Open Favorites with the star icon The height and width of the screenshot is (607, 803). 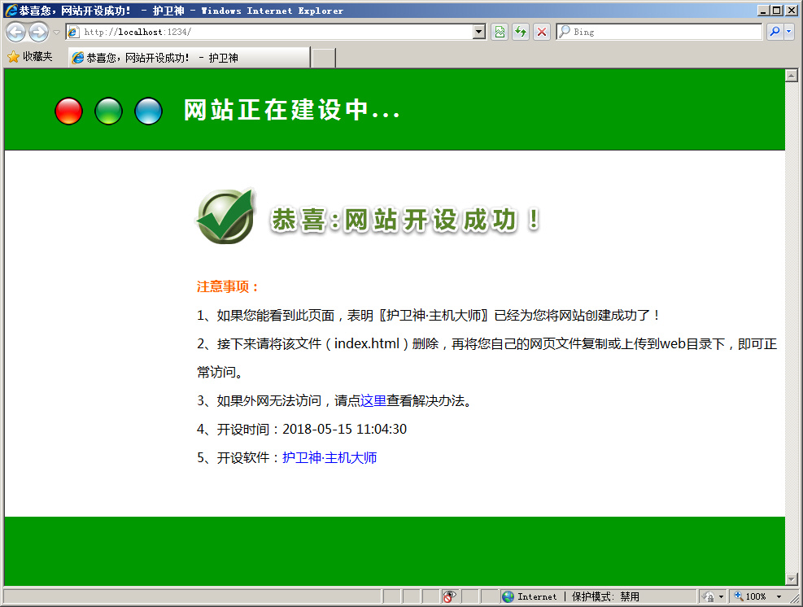[30, 57]
